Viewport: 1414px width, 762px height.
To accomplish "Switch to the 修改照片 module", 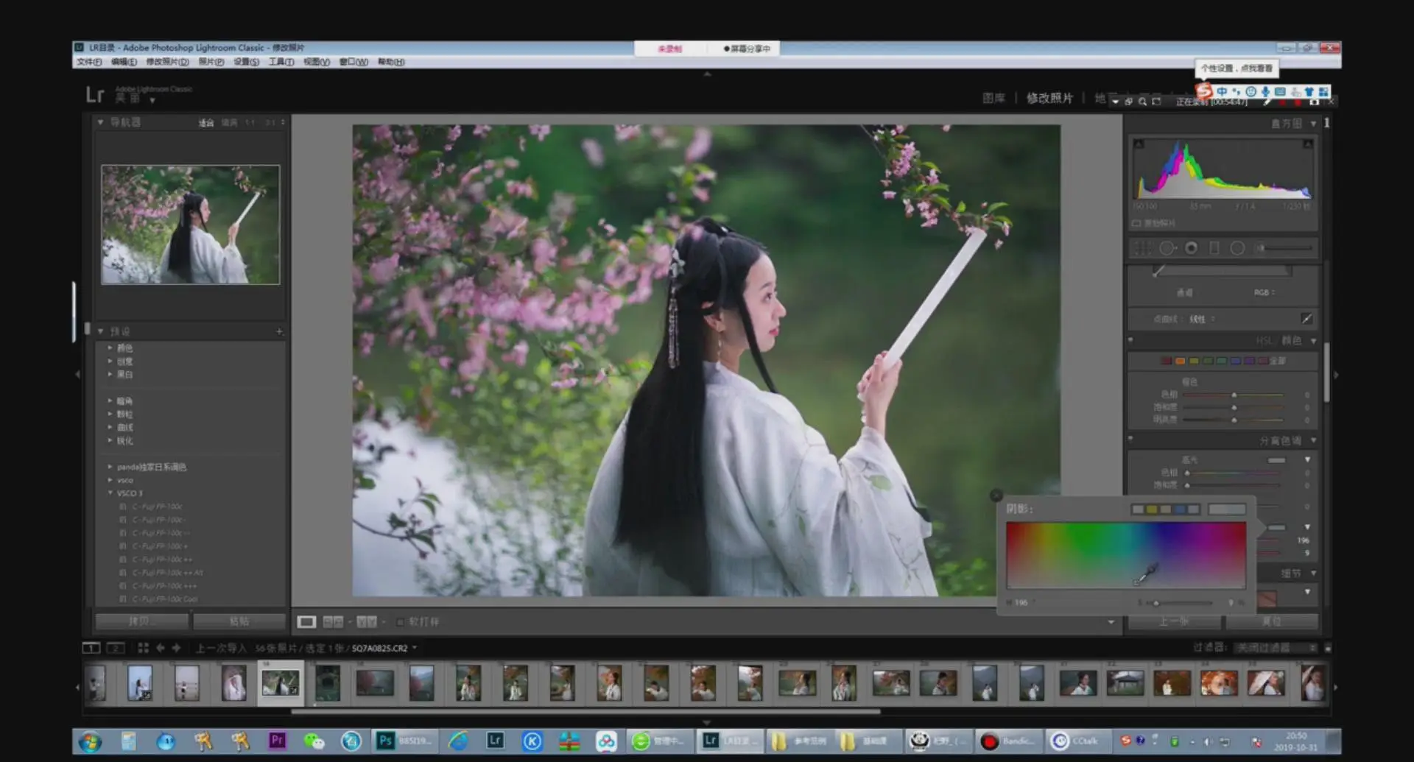I will 1049,98.
